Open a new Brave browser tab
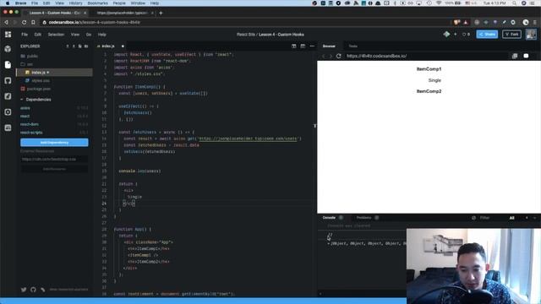The width and height of the screenshot is (541, 304). pos(161,14)
